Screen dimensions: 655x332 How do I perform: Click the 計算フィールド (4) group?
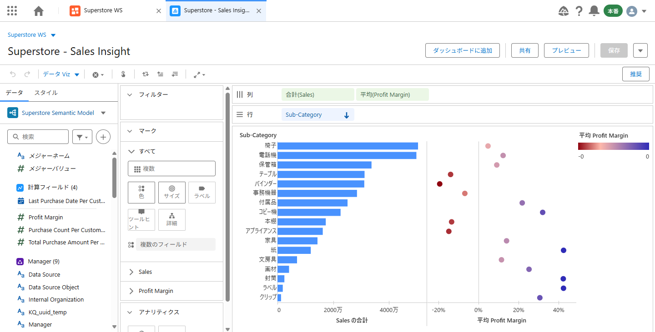(52, 187)
